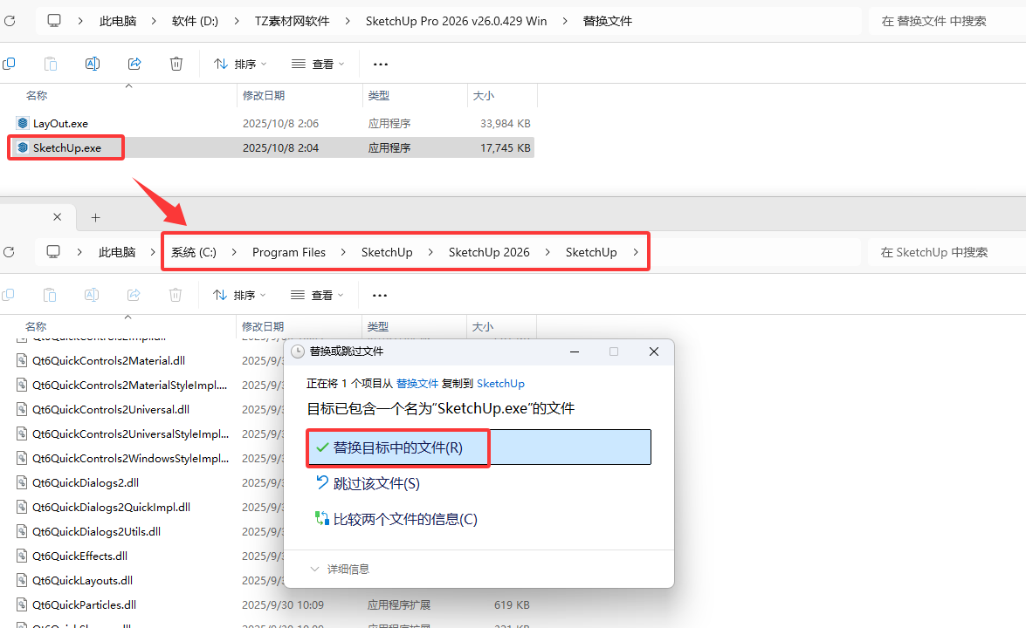The height and width of the screenshot is (628, 1026).
Task: Navigate to TZ素材网软件 in the breadcrumb
Action: (292, 20)
